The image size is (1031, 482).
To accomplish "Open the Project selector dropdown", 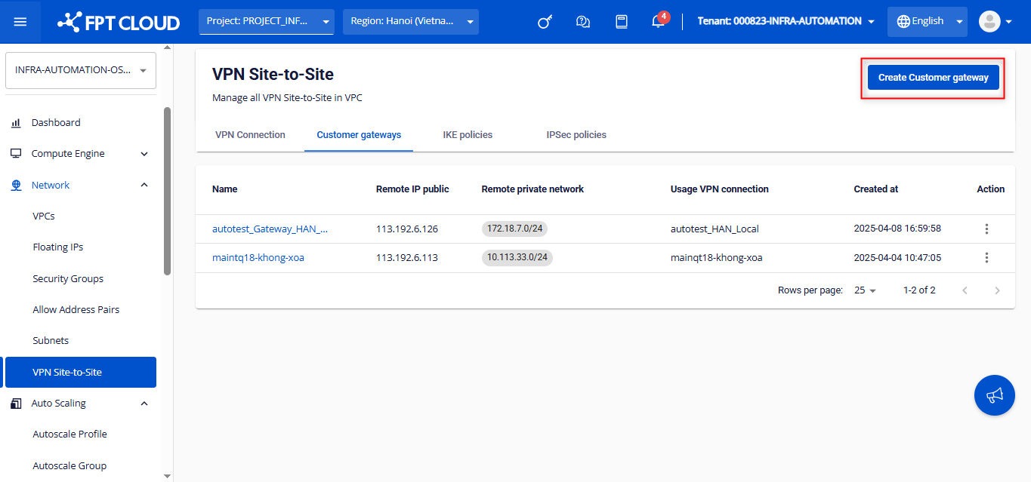I will pos(267,22).
